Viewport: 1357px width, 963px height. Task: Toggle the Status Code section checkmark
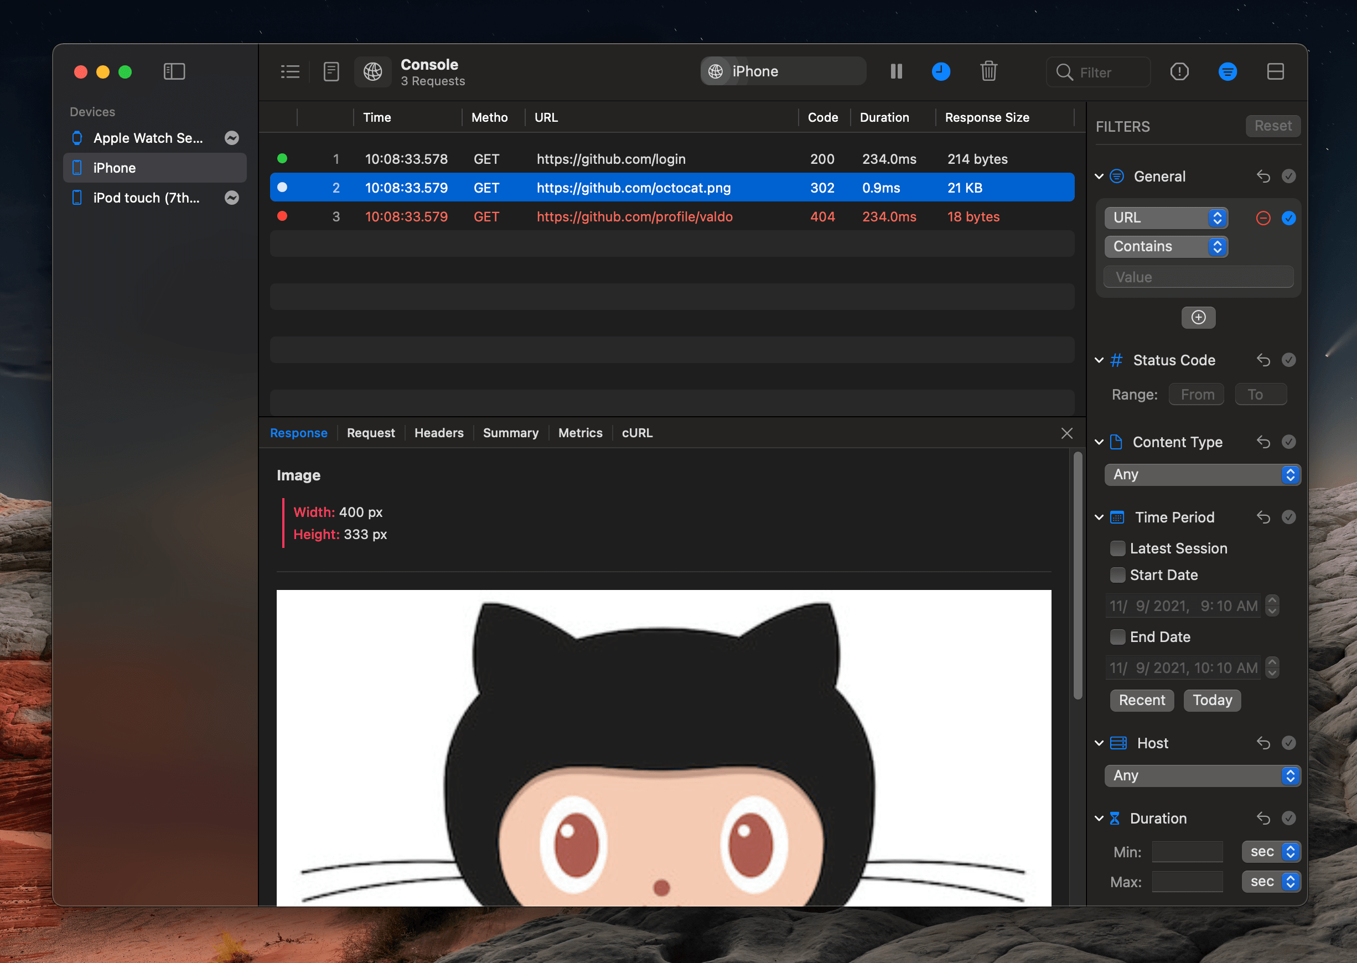[1289, 360]
